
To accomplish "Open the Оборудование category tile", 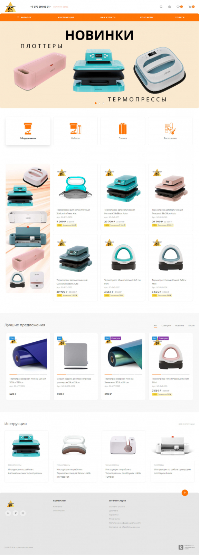I will [x=28, y=131].
